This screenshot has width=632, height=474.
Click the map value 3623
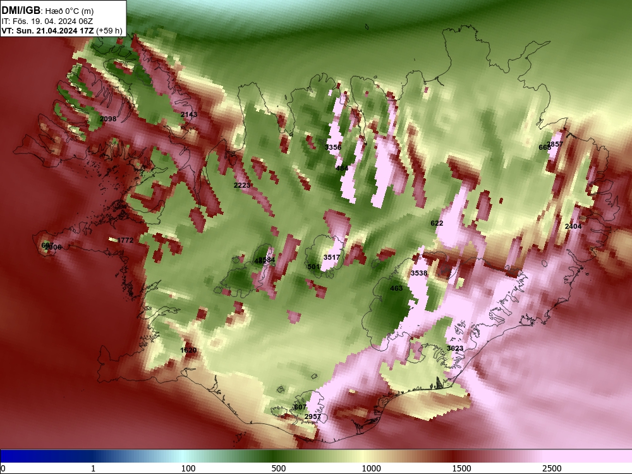454,348
